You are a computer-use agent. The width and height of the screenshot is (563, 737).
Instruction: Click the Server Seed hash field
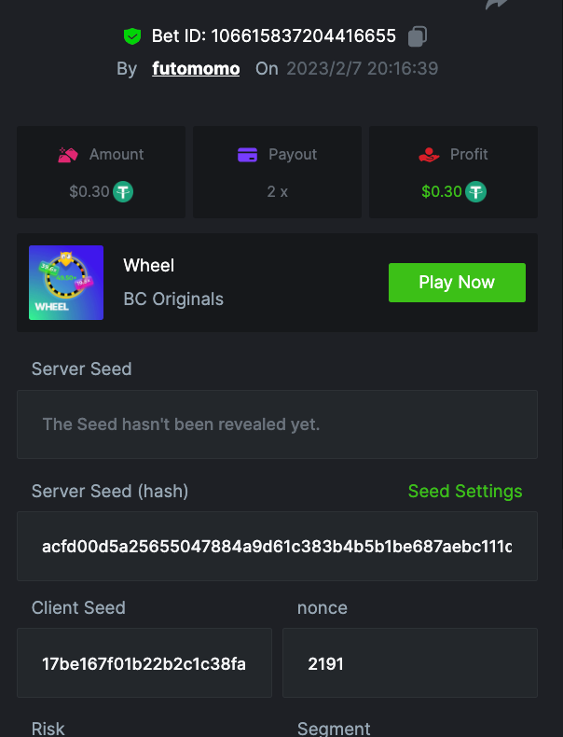tap(277, 546)
